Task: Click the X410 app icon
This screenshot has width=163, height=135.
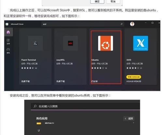Action: click(141, 43)
